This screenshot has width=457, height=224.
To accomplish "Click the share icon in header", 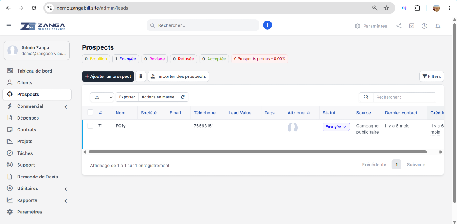I will (399, 26).
